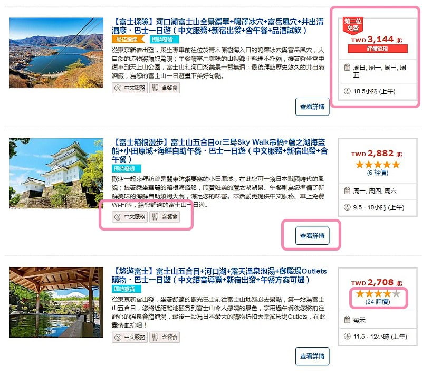Click the Odawara Castle tour thumbnail

coord(56,173)
